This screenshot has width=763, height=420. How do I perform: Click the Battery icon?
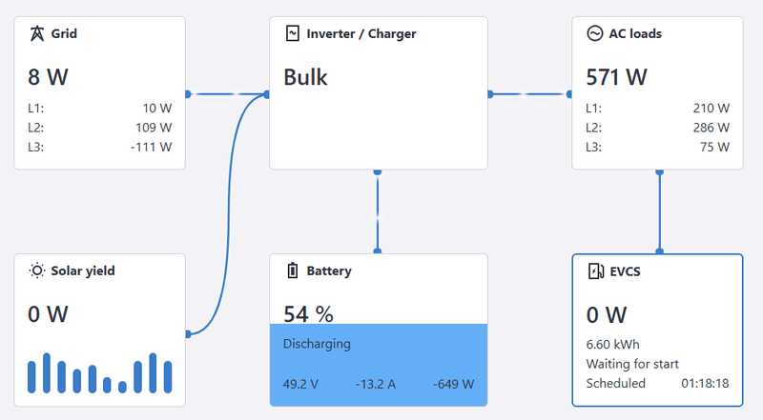293,270
